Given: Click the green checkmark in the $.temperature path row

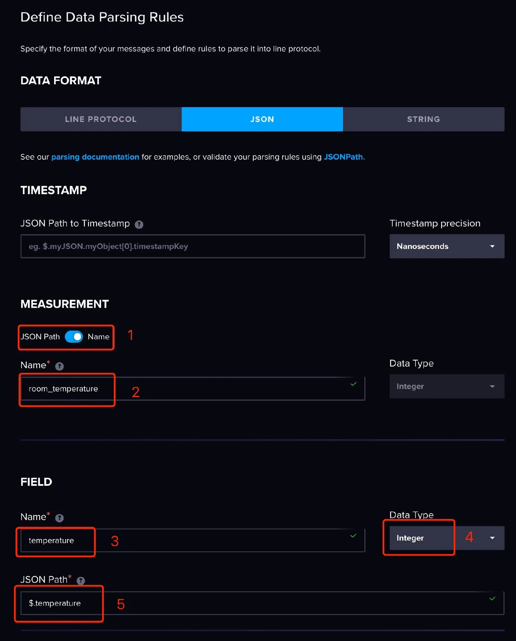Looking at the screenshot, I should pyautogui.click(x=492, y=598).
